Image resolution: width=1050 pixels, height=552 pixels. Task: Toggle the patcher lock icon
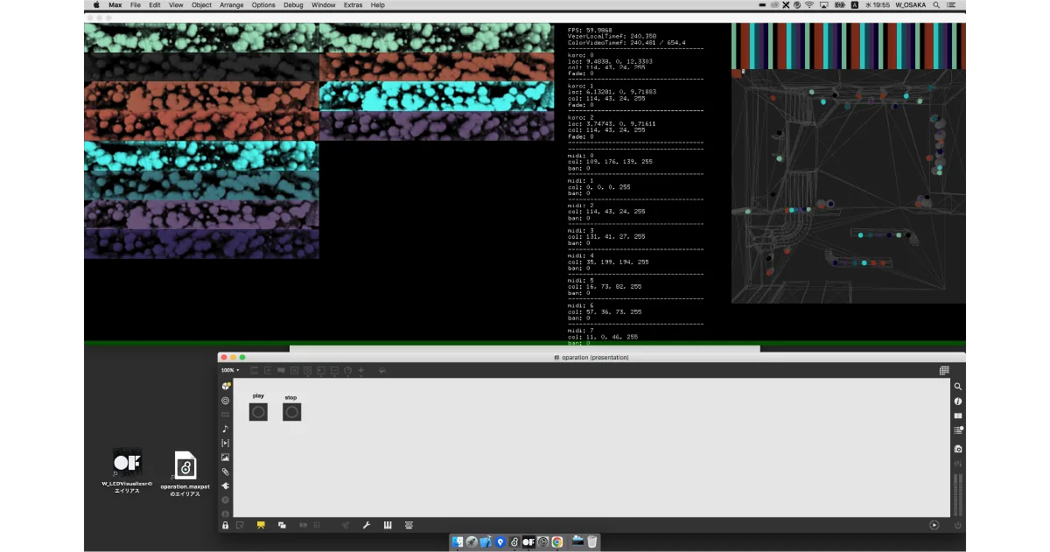click(x=226, y=525)
